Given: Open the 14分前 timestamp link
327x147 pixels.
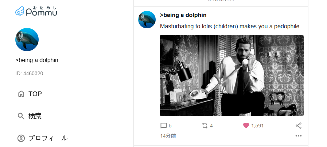Looking at the screenshot, I should tap(168, 136).
